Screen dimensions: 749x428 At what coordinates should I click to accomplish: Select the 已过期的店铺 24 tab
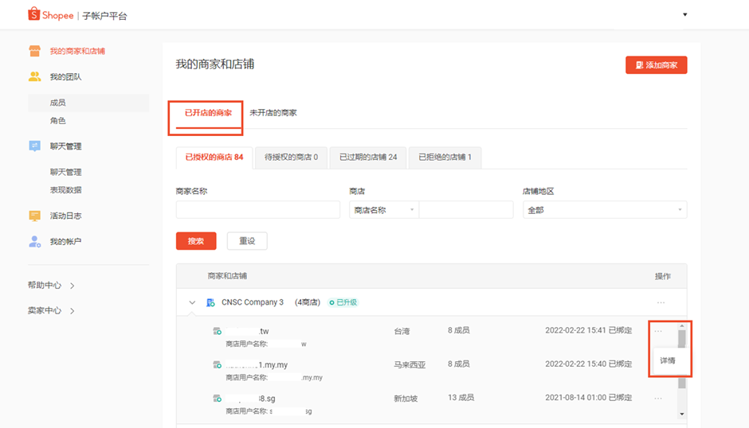coord(368,157)
